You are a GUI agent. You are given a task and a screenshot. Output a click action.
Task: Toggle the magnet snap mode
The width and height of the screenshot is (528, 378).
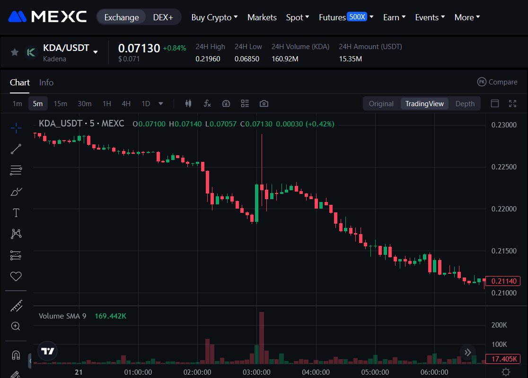click(16, 355)
